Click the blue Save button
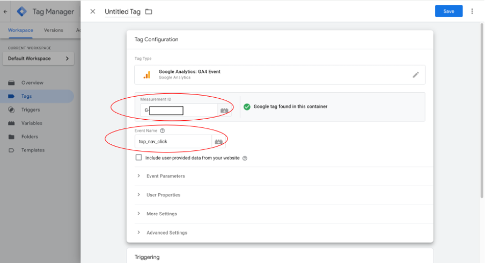This screenshot has height=263, width=485. 449,11
